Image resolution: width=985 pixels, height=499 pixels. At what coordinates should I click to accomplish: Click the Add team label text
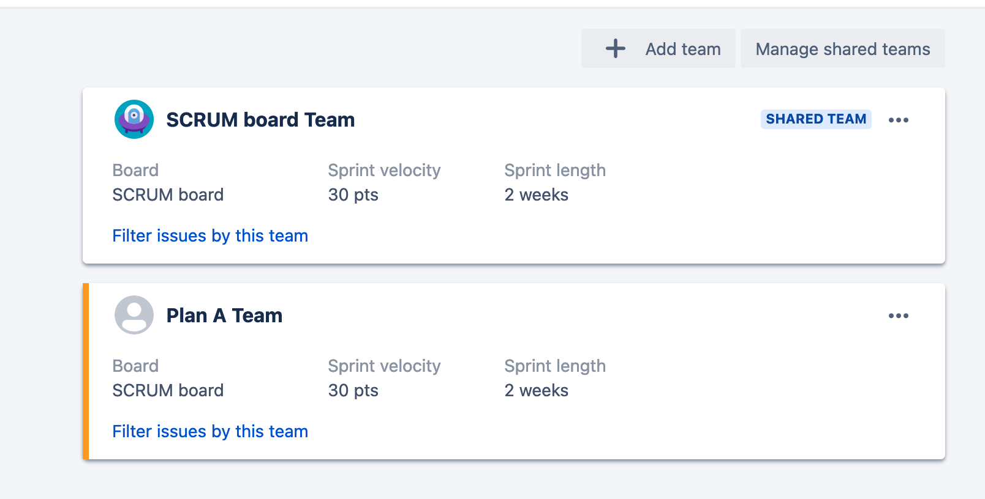click(x=682, y=49)
